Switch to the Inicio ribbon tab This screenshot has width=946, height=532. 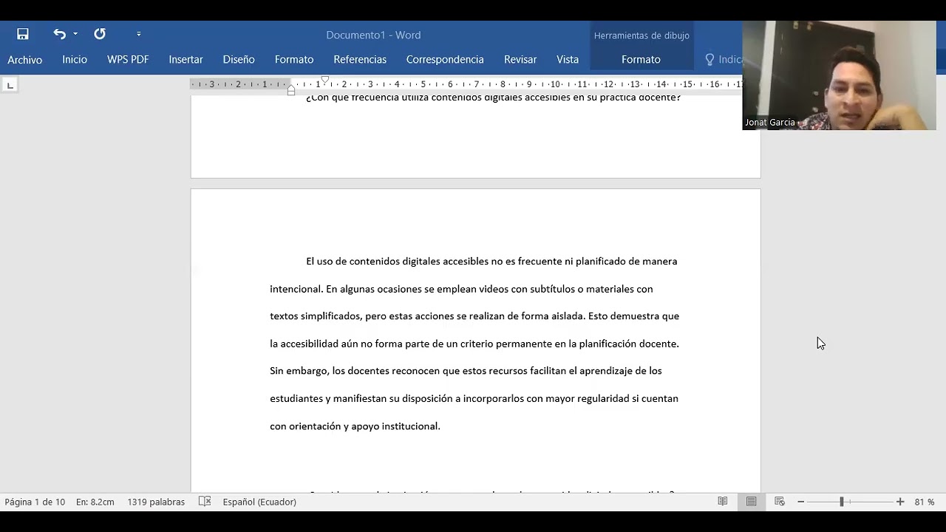tap(75, 59)
